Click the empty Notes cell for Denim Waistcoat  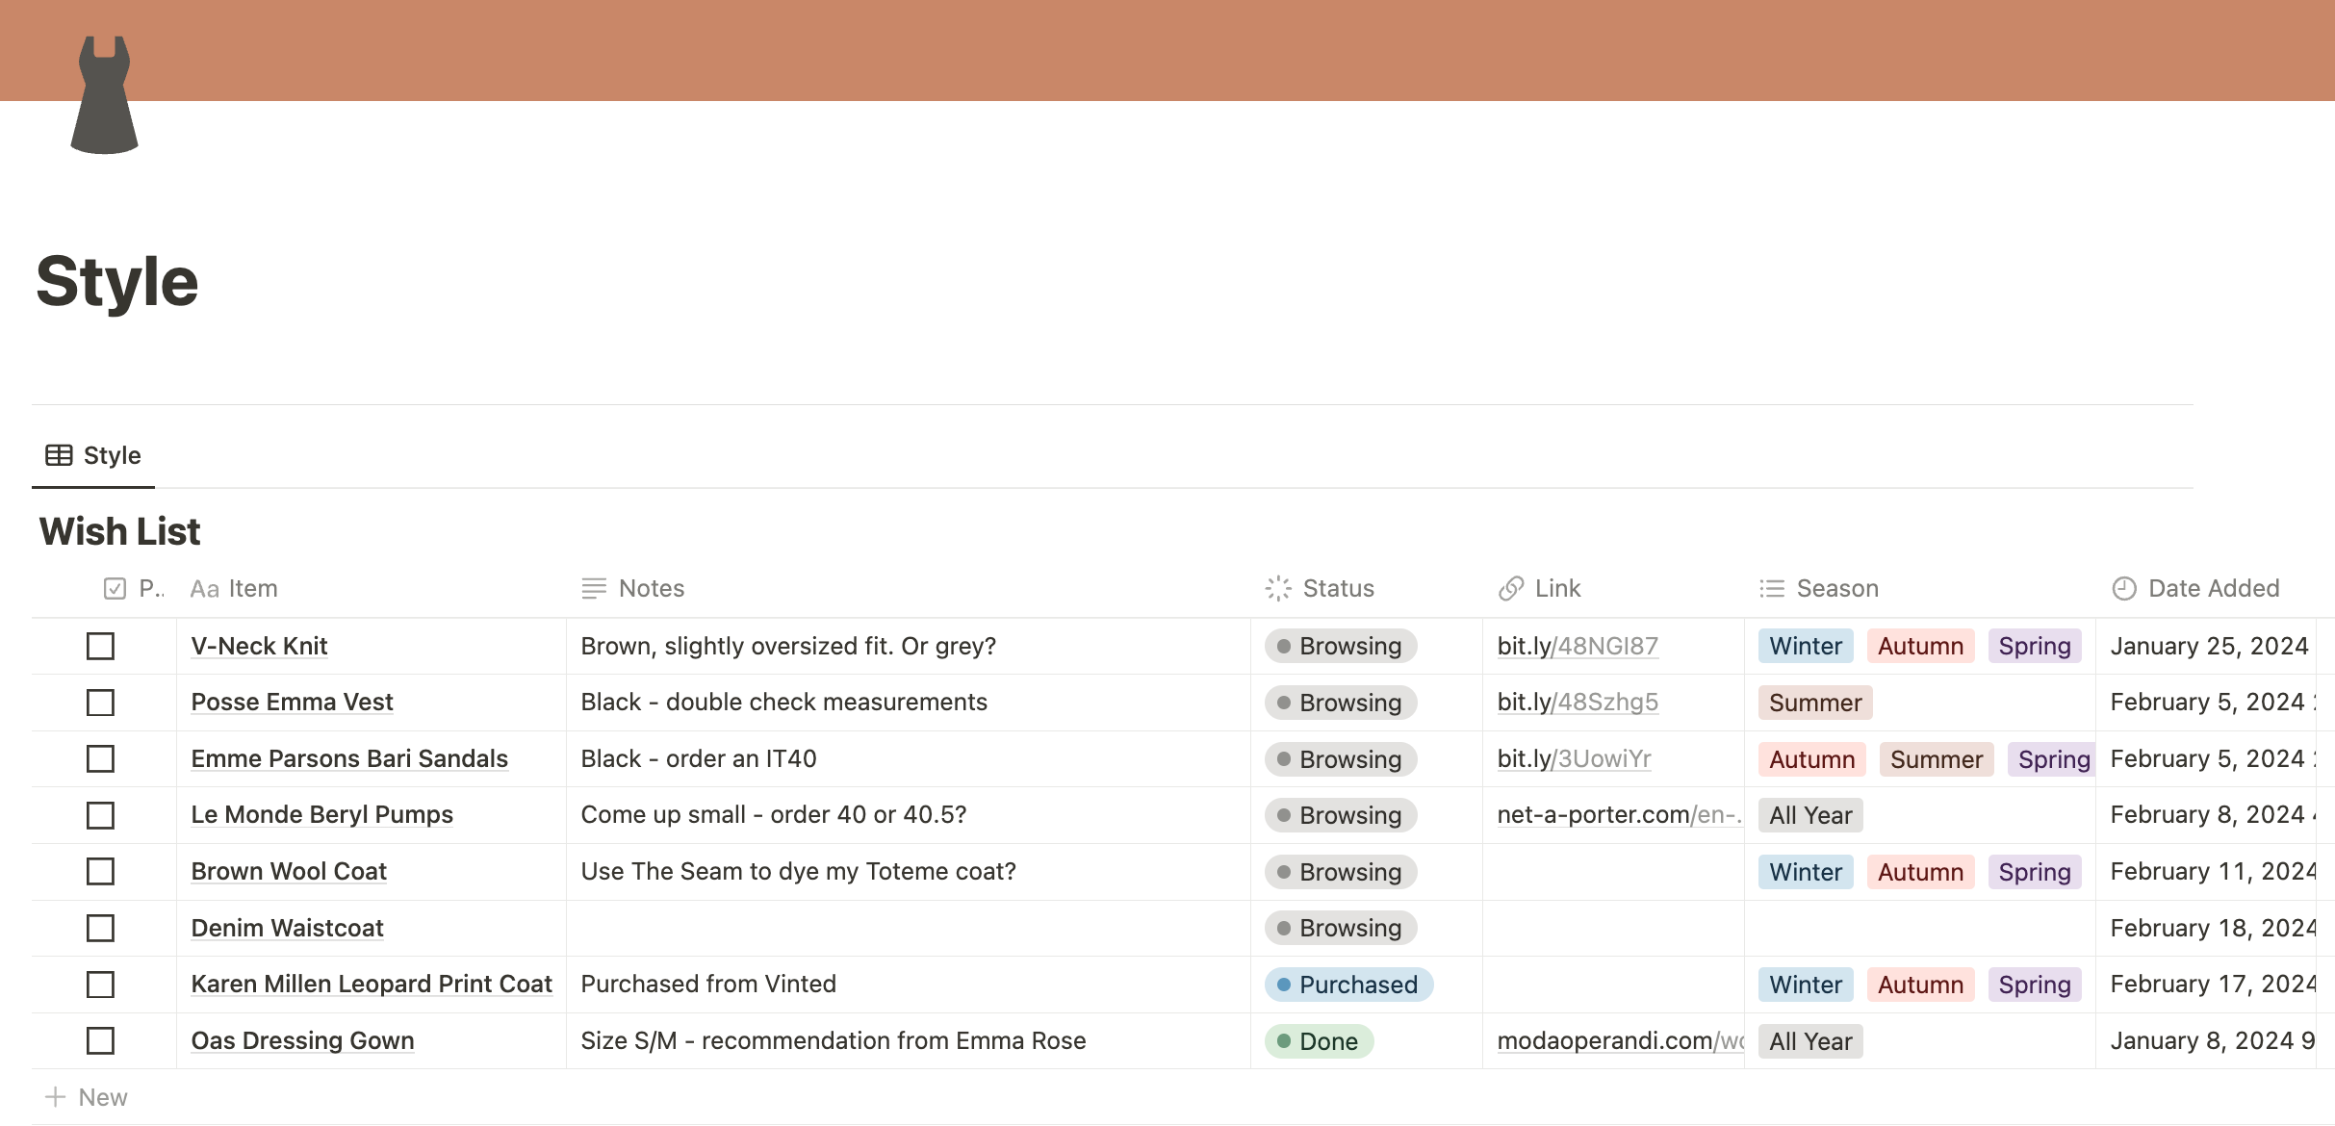(x=907, y=928)
